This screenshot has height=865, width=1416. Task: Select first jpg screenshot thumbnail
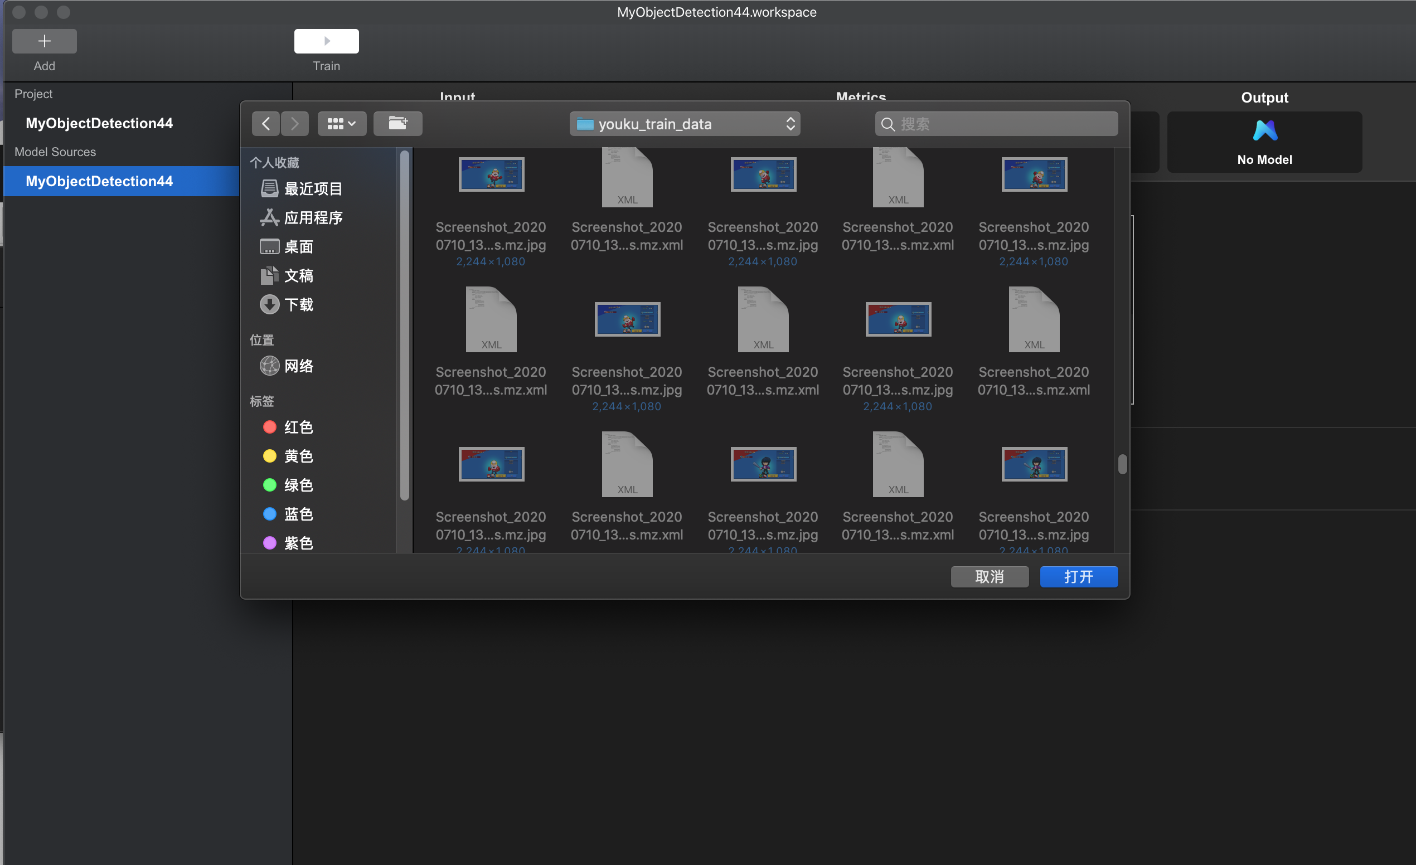491,174
